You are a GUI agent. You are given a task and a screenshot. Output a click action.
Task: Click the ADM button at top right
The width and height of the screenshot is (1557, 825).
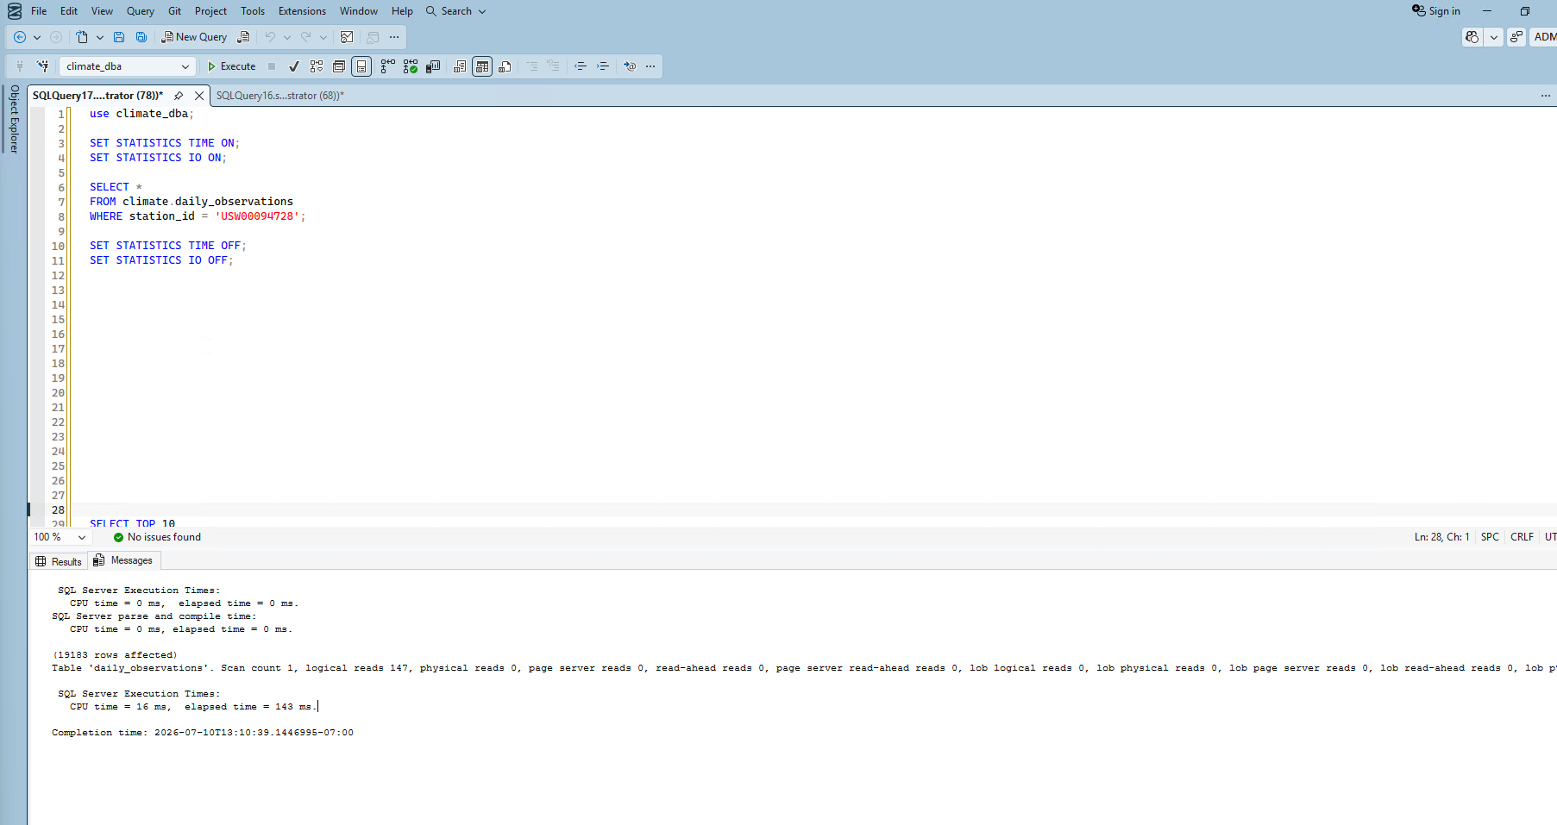point(1544,37)
